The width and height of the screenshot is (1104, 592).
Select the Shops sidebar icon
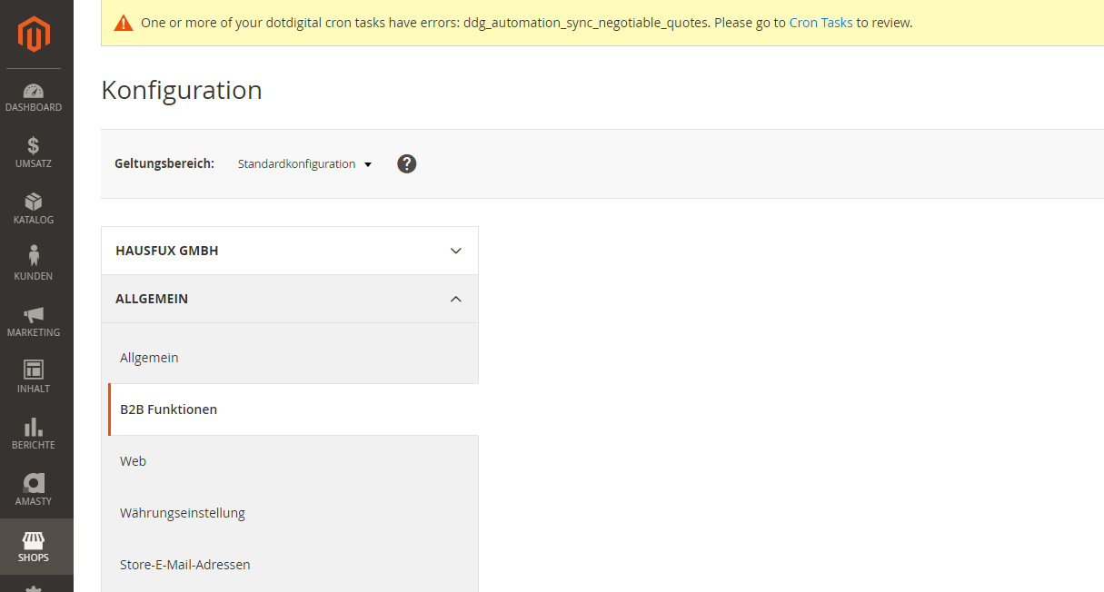[x=34, y=546]
